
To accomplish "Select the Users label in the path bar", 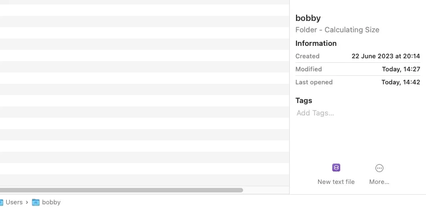I will pyautogui.click(x=14, y=202).
